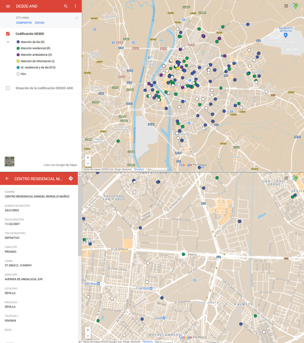Click the EDITAR link

coord(40,23)
